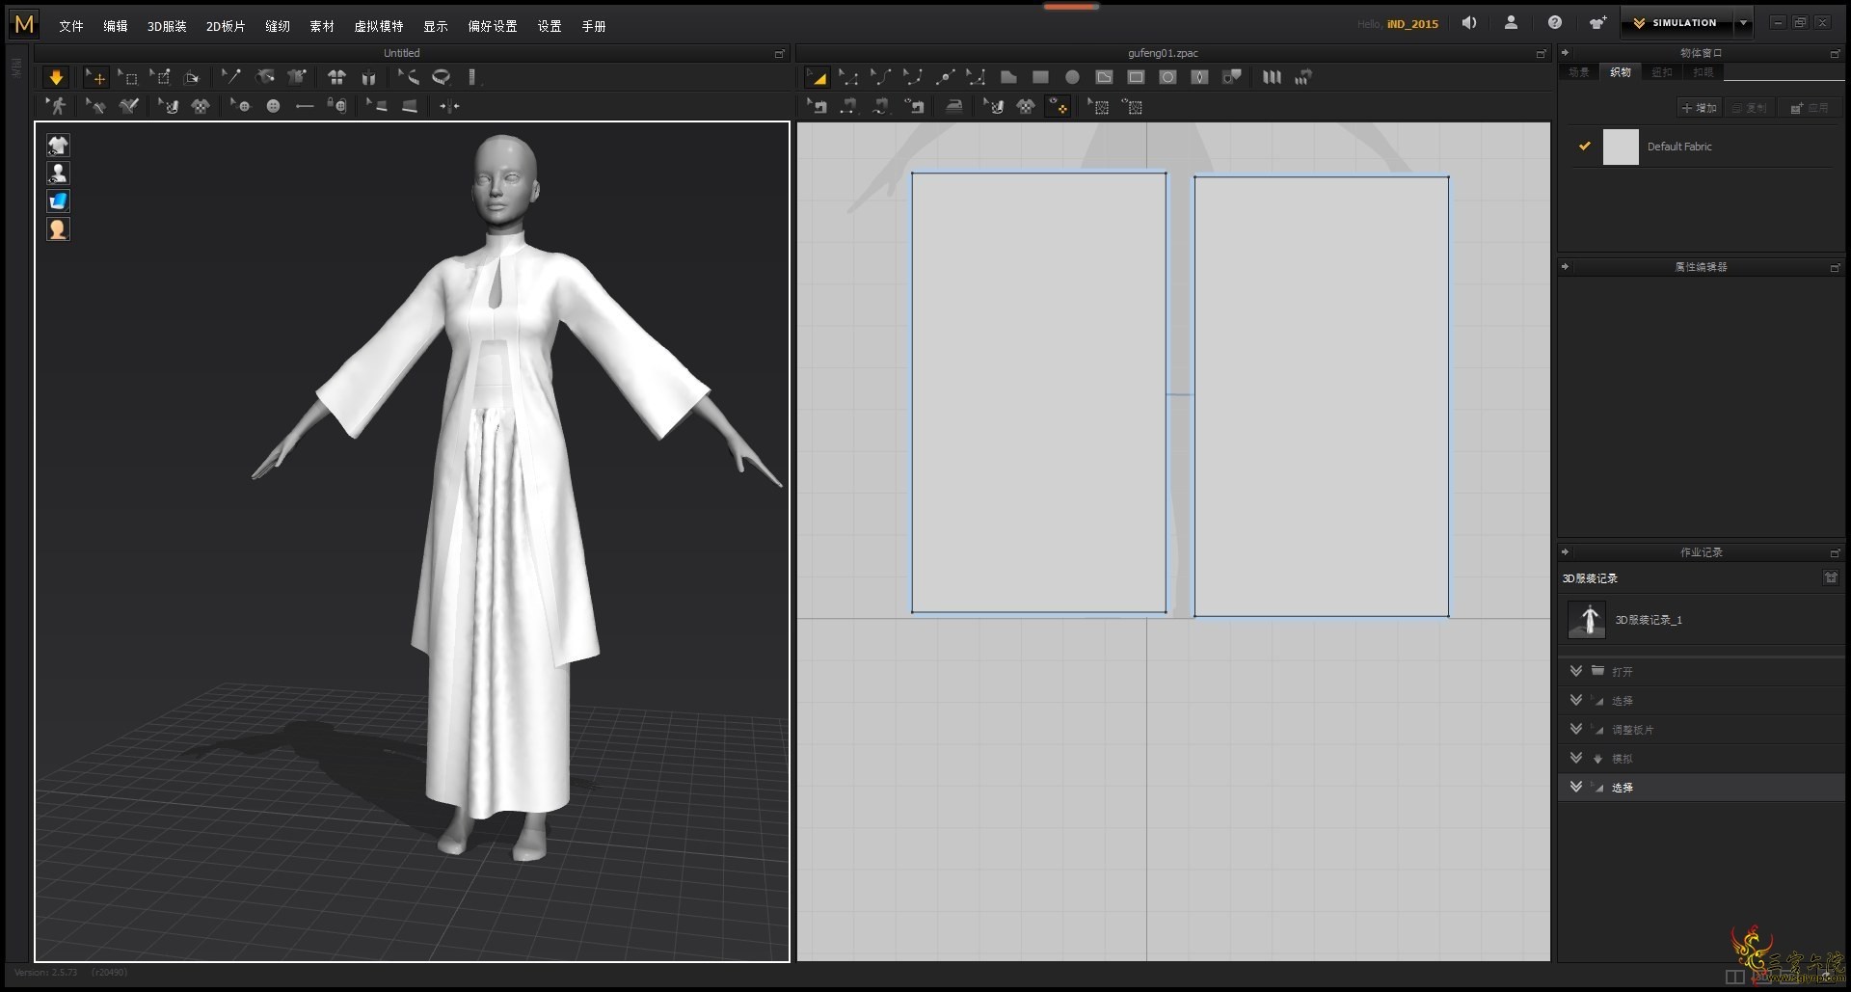Expand the 调整板片 history entry
This screenshot has width=1851, height=992.
pos(1576,729)
